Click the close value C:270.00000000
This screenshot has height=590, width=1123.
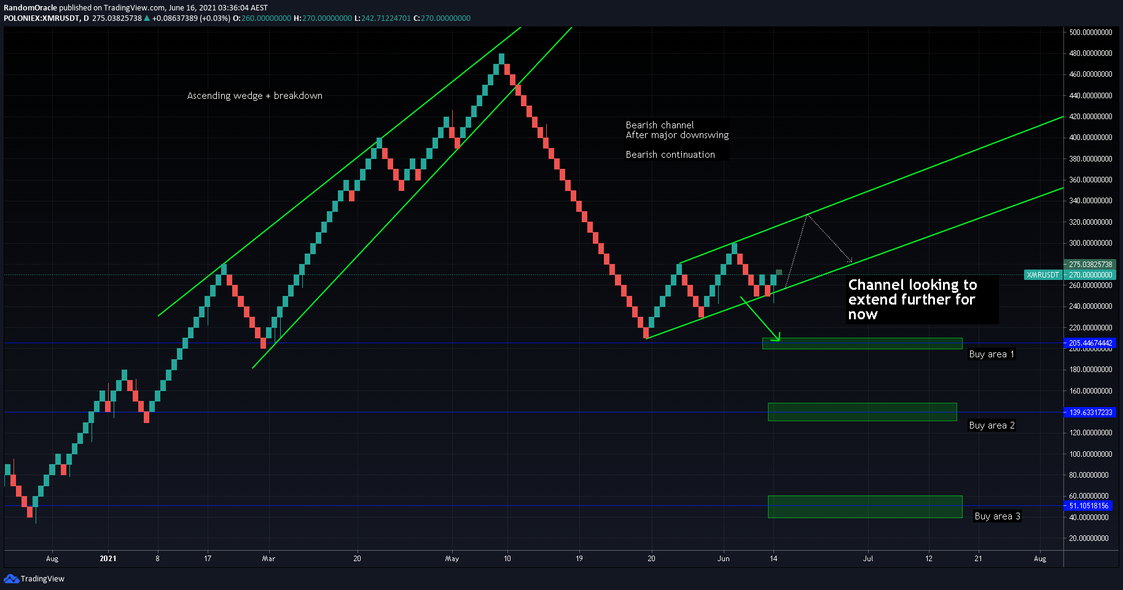442,18
